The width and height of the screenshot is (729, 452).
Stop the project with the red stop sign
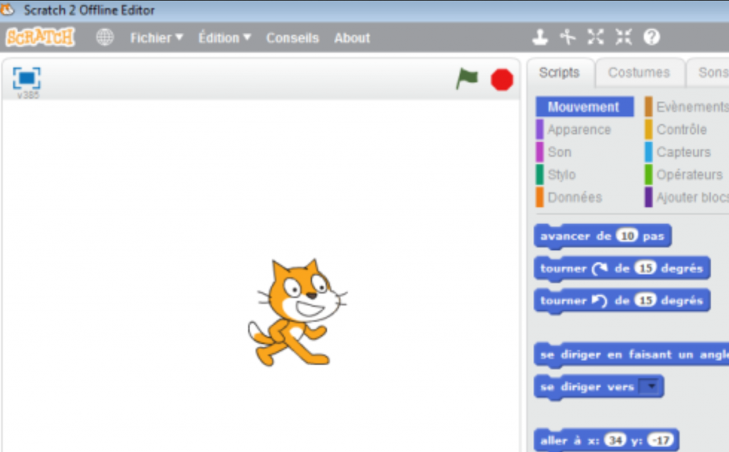coord(502,80)
